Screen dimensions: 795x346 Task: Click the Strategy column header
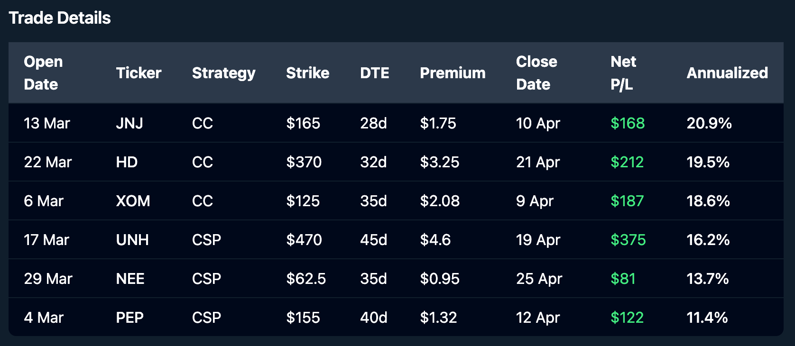223,73
